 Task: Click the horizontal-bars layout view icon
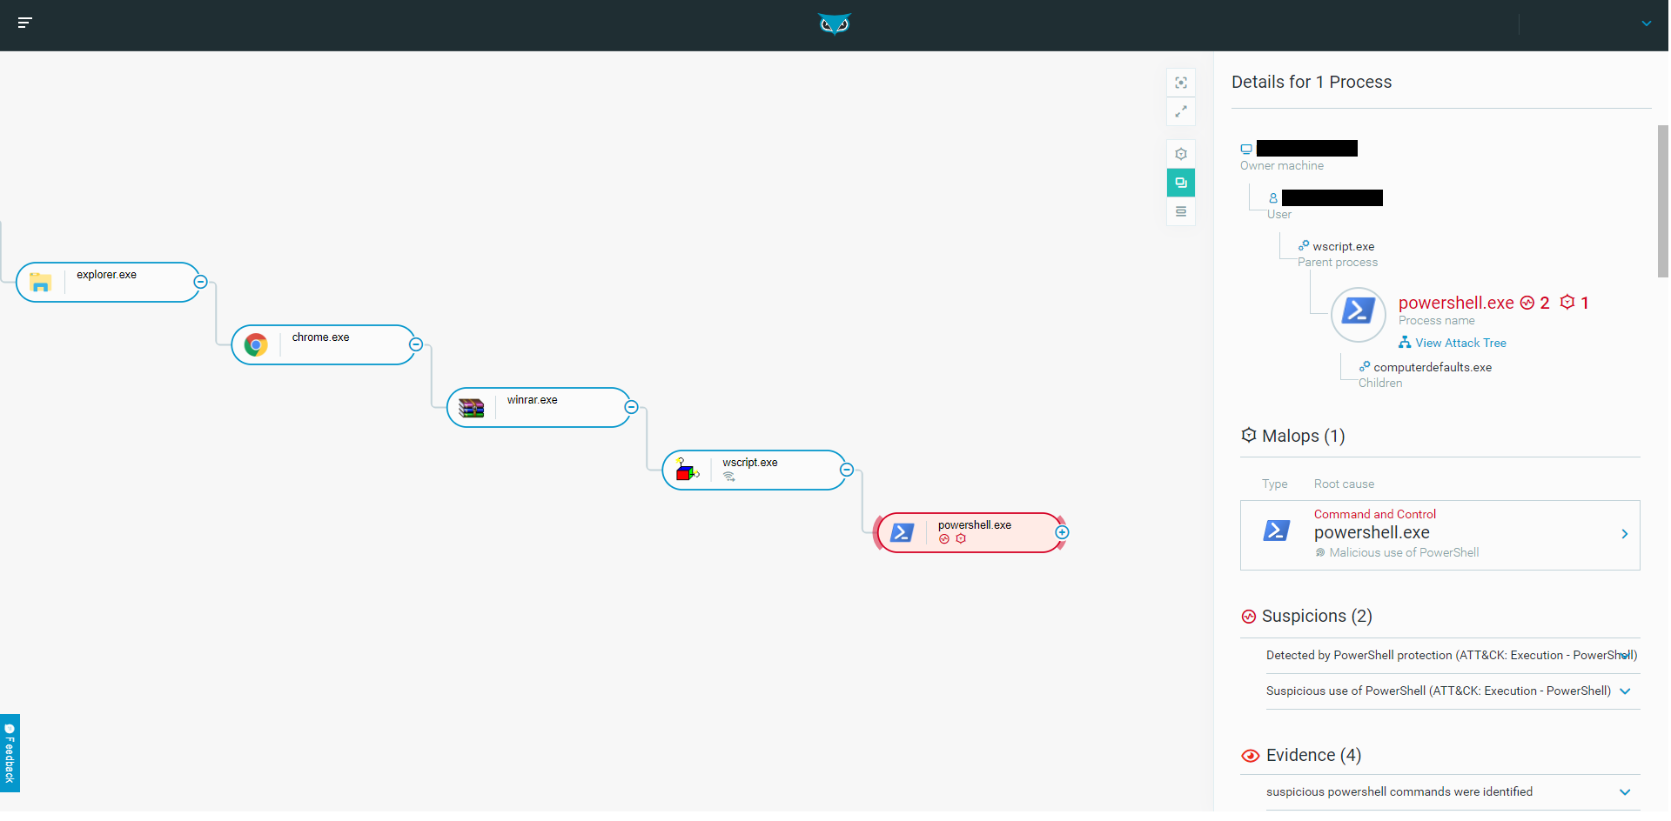coord(1180,211)
